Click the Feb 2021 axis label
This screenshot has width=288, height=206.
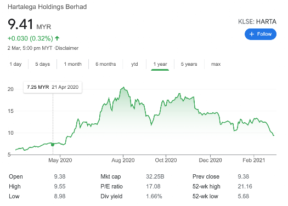pos(254,161)
